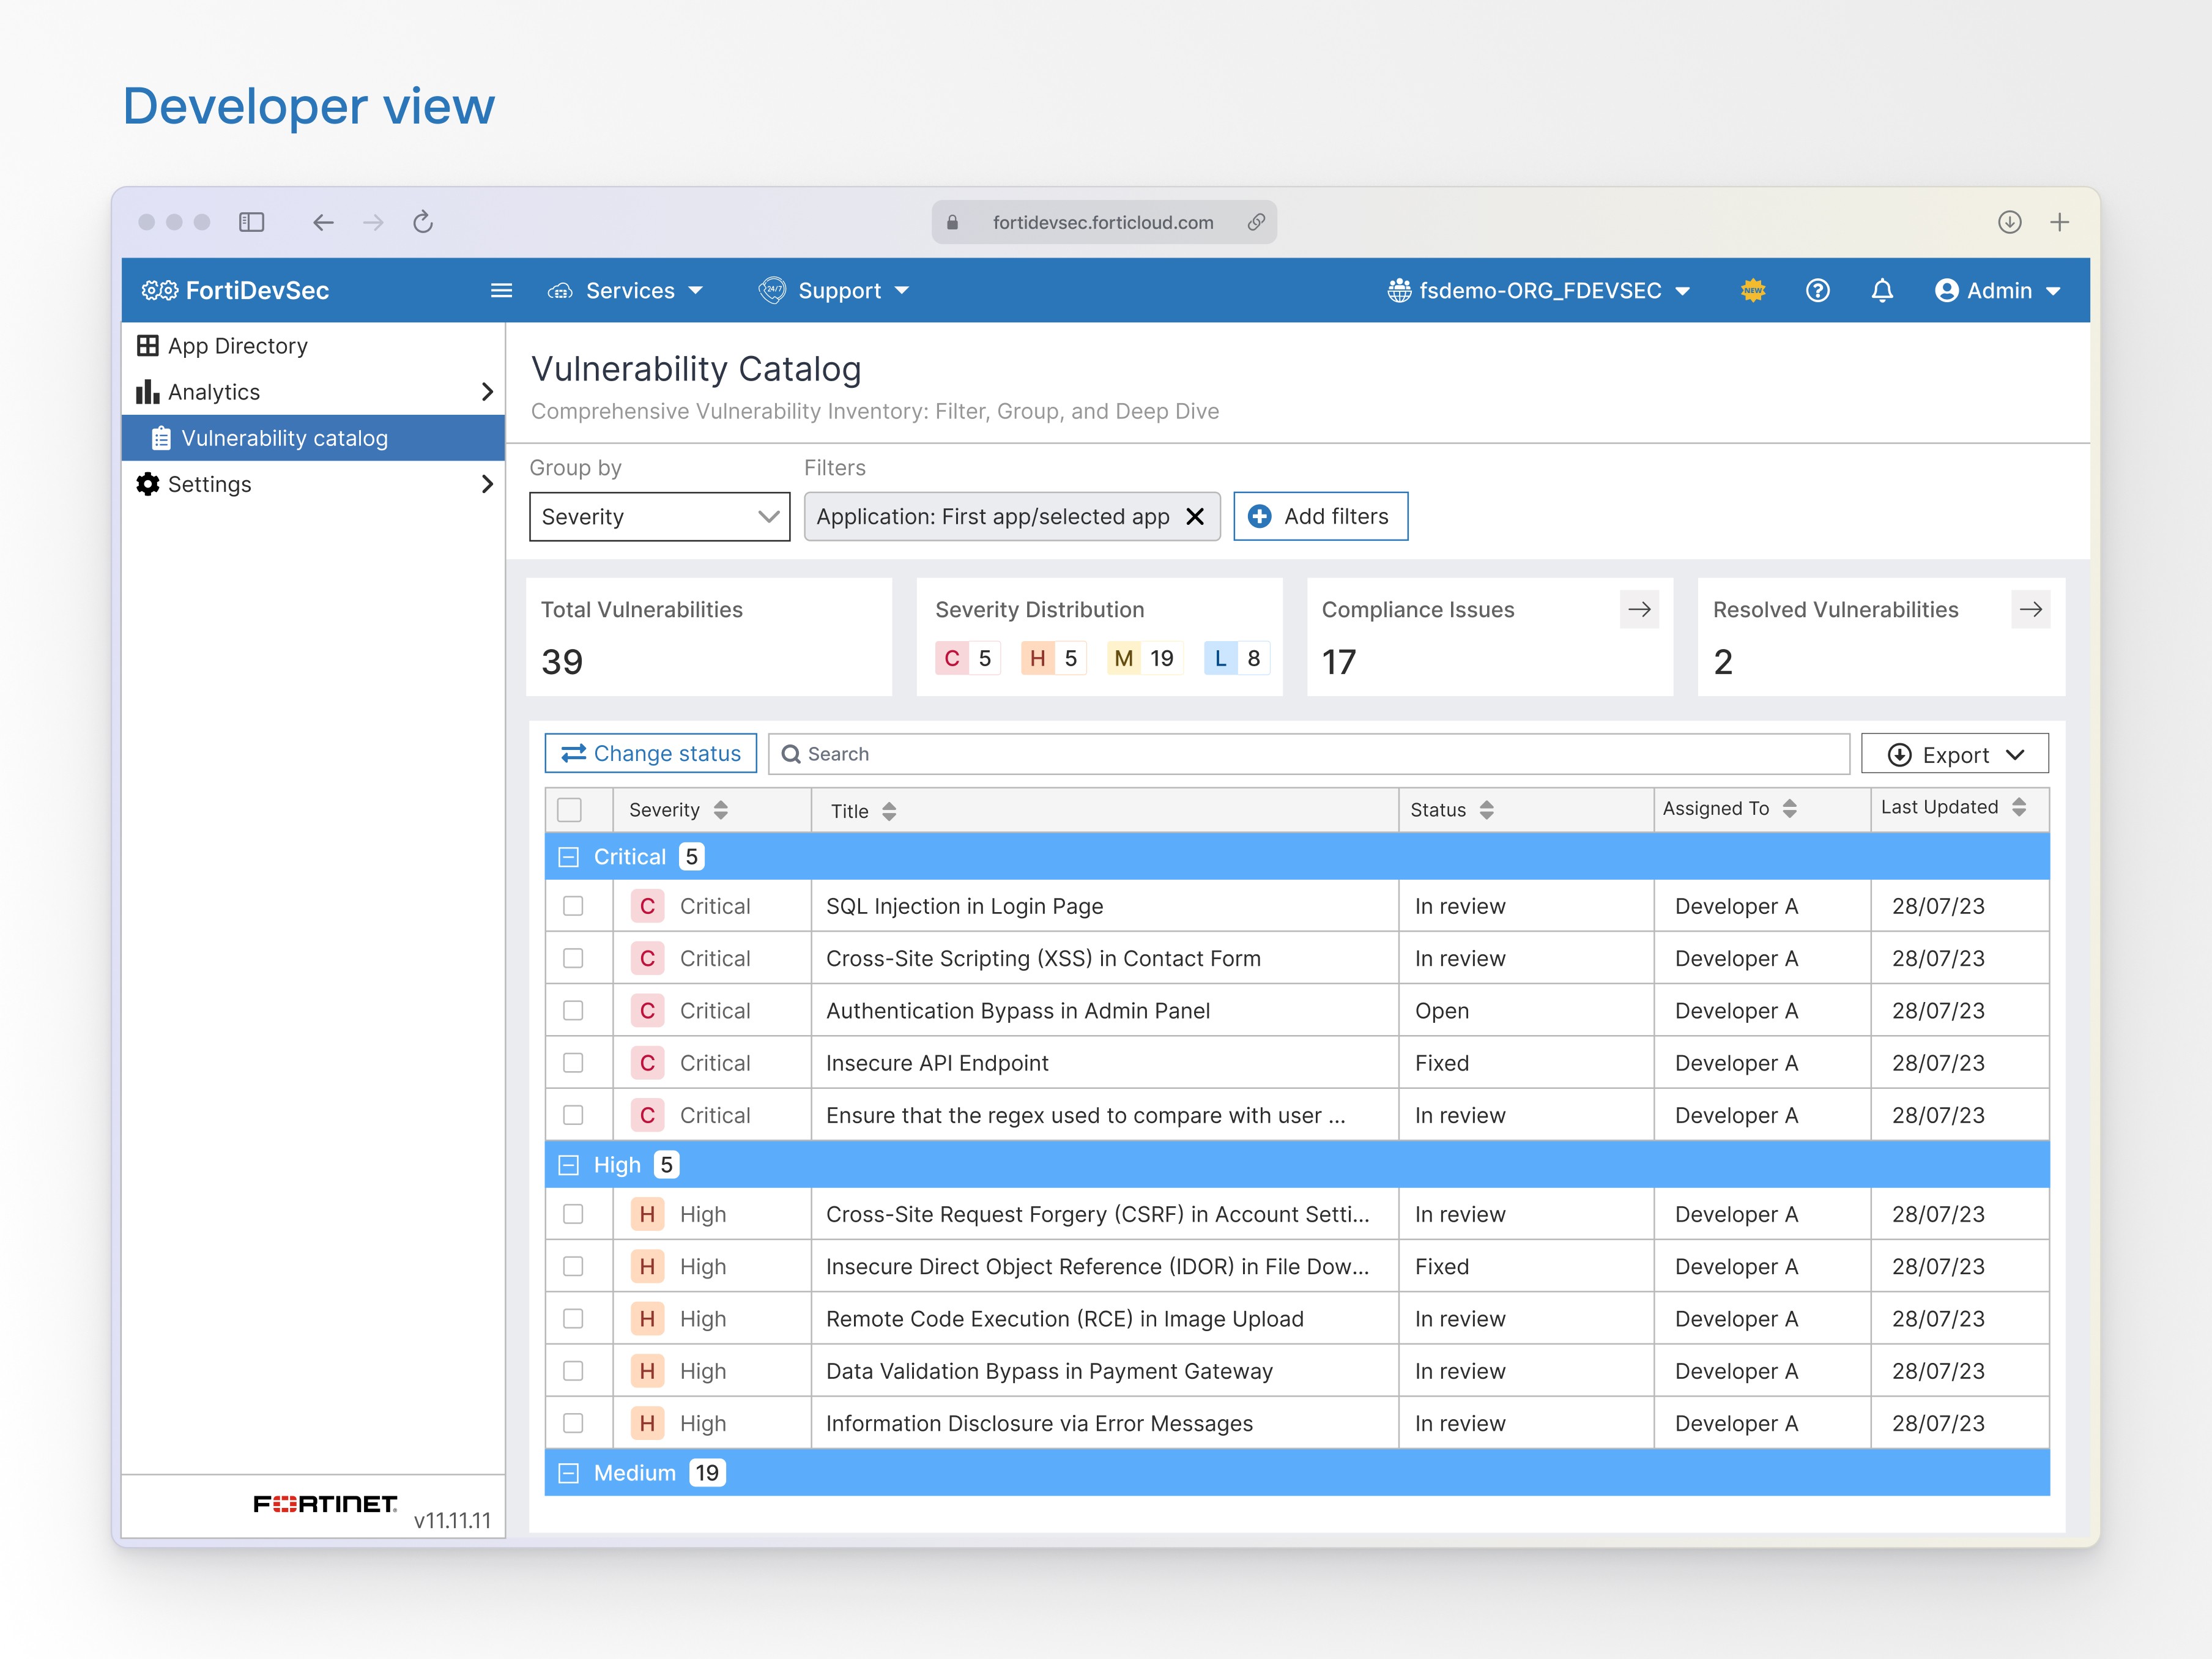Open Compliance Issues via its arrow icon
2212x1659 pixels.
[x=1638, y=609]
